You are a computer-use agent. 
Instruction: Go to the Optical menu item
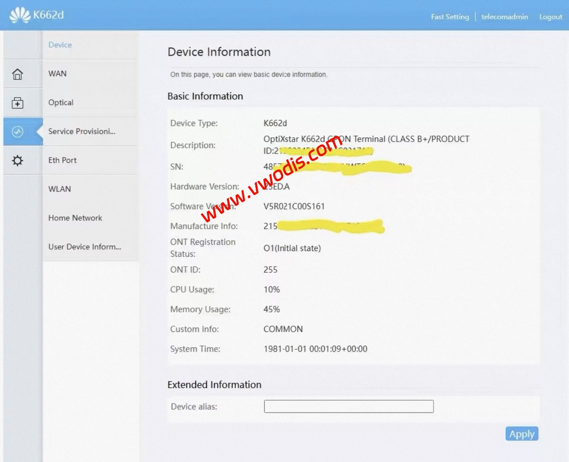61,102
